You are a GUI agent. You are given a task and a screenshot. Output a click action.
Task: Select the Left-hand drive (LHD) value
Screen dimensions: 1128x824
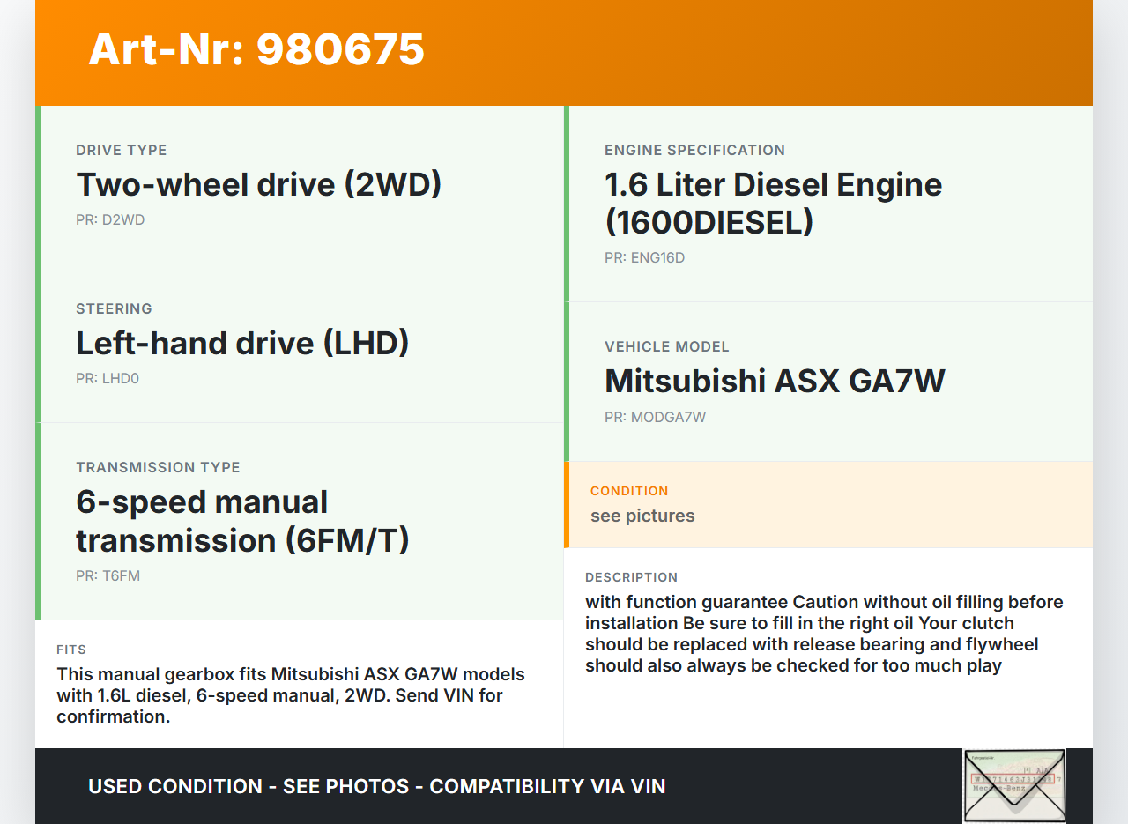(x=242, y=343)
